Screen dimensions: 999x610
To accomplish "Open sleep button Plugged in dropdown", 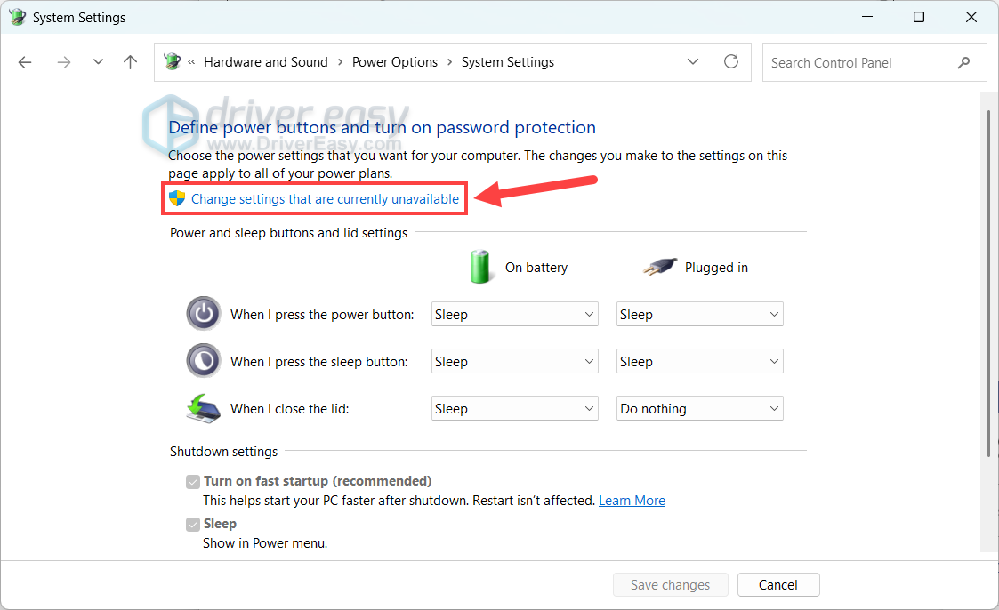I will coord(699,362).
